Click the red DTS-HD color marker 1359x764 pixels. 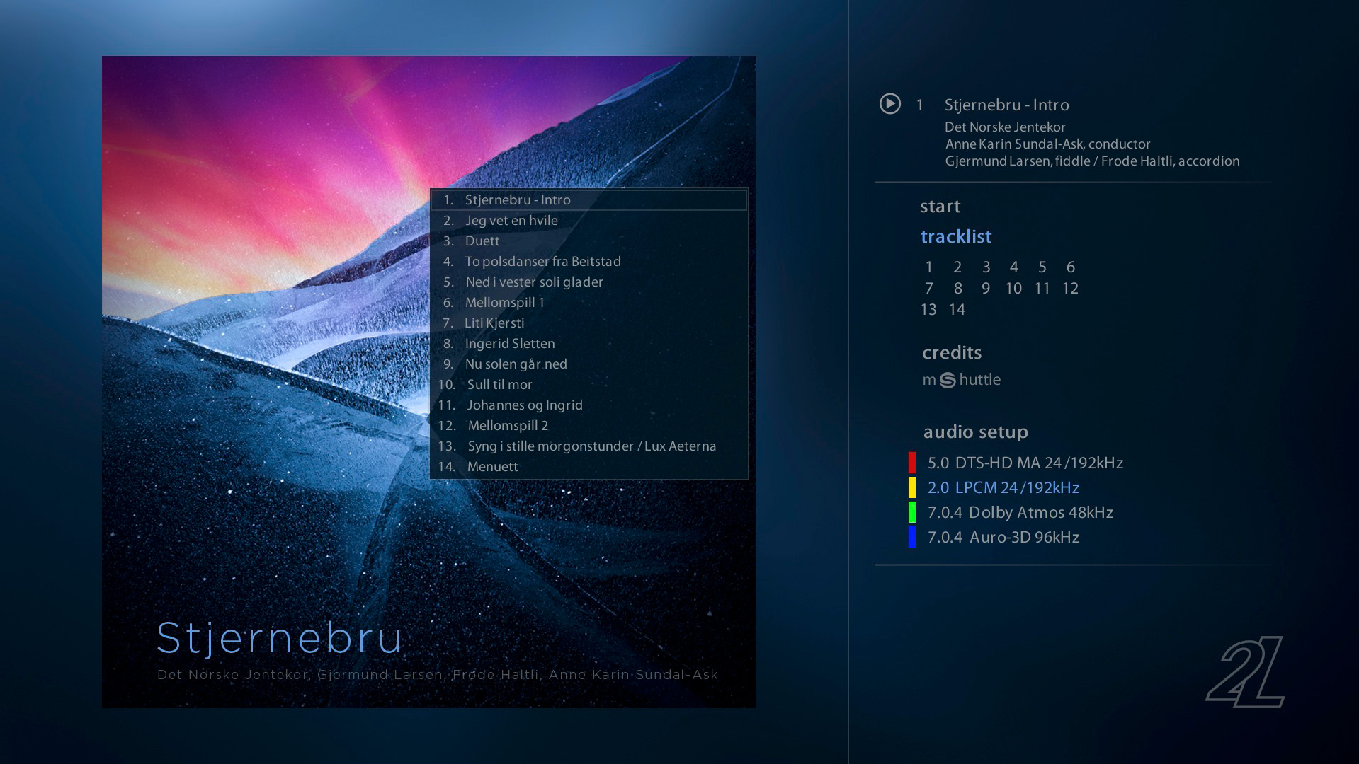912,463
